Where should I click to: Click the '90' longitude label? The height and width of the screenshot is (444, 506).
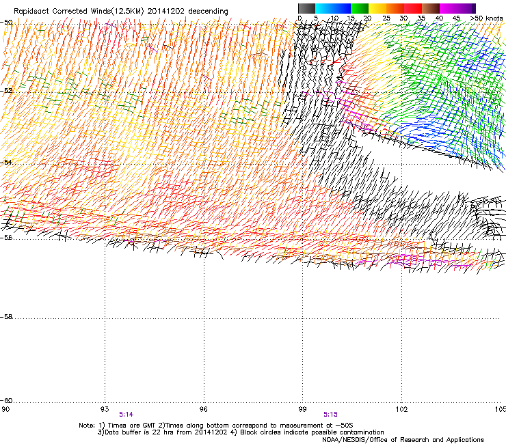pos(5,409)
